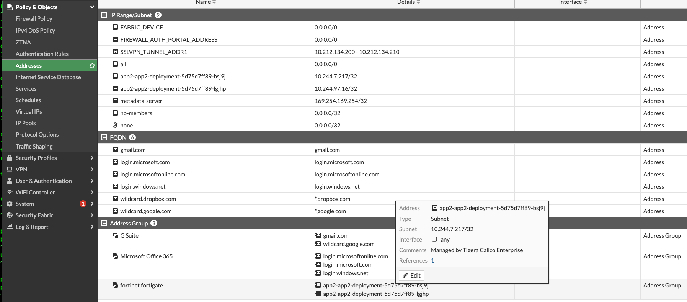687x302 pixels.
Task: Click the WiFi Controller signal icon
Action: pos(10,192)
